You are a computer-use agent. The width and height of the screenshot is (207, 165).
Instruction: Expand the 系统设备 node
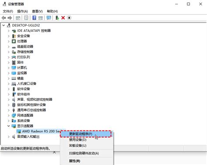[9, 121]
